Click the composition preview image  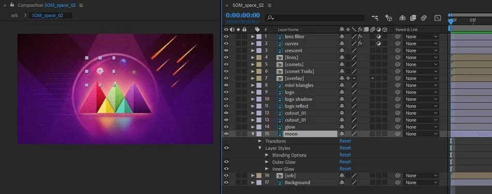pyautogui.click(x=115, y=89)
